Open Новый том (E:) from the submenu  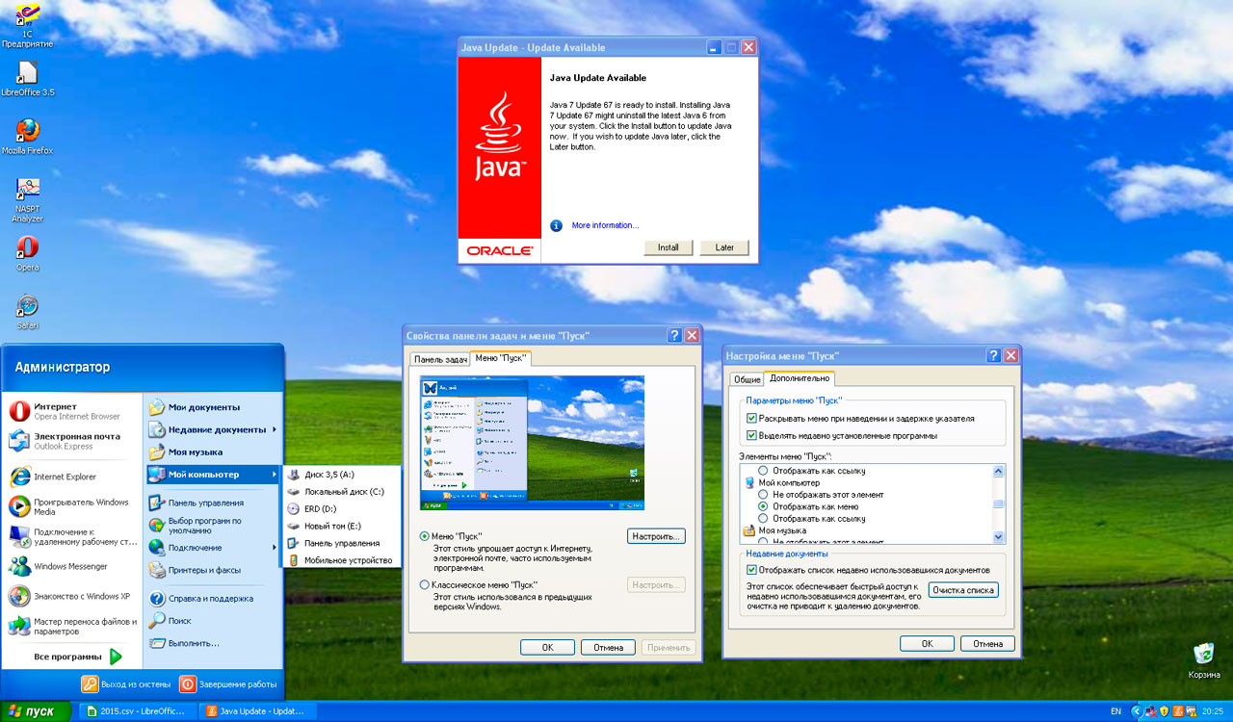343,526
